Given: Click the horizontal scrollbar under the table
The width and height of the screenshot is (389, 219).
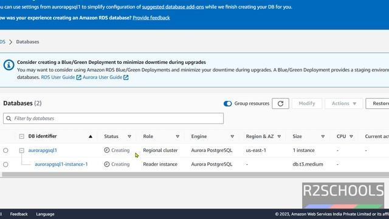Looking at the screenshot, I should coord(196,175).
